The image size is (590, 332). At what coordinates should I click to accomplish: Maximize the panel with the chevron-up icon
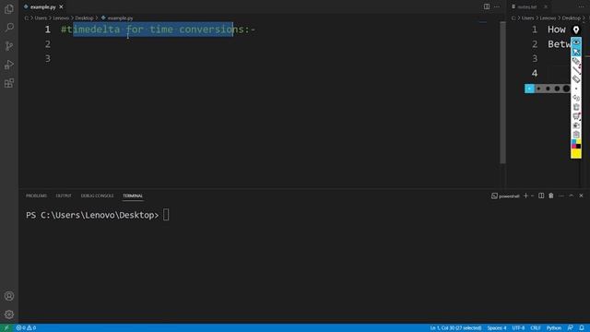click(571, 196)
